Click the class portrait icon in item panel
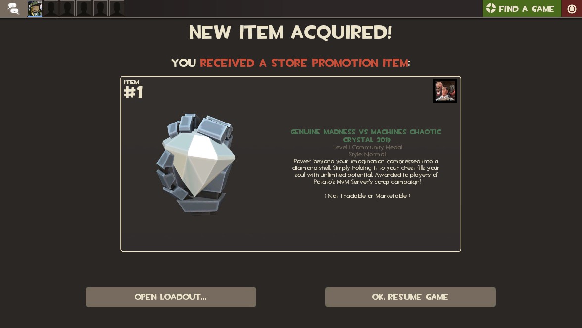Image resolution: width=582 pixels, height=328 pixels. [x=445, y=90]
